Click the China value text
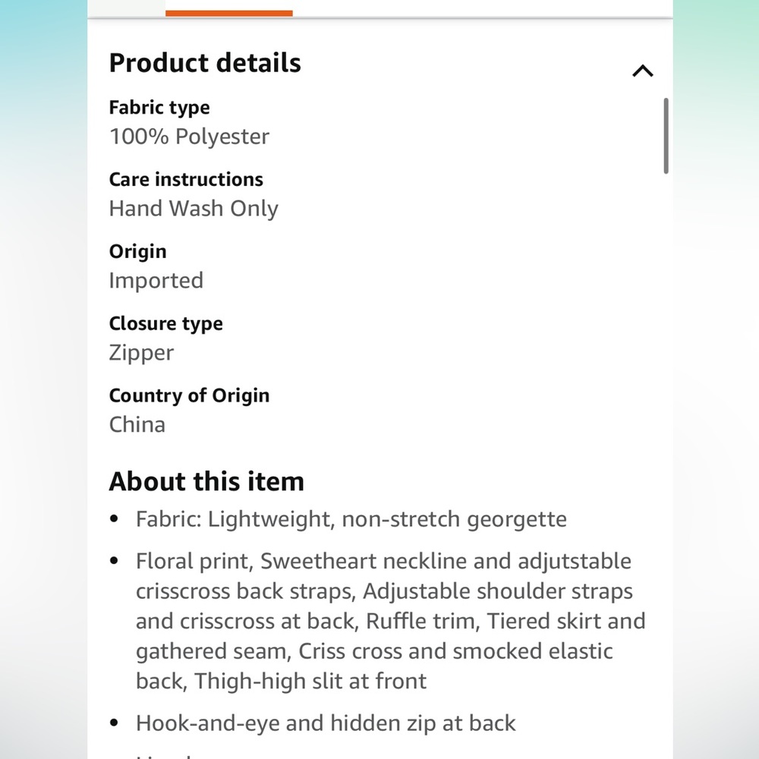The height and width of the screenshot is (759, 759). pyautogui.click(x=137, y=424)
